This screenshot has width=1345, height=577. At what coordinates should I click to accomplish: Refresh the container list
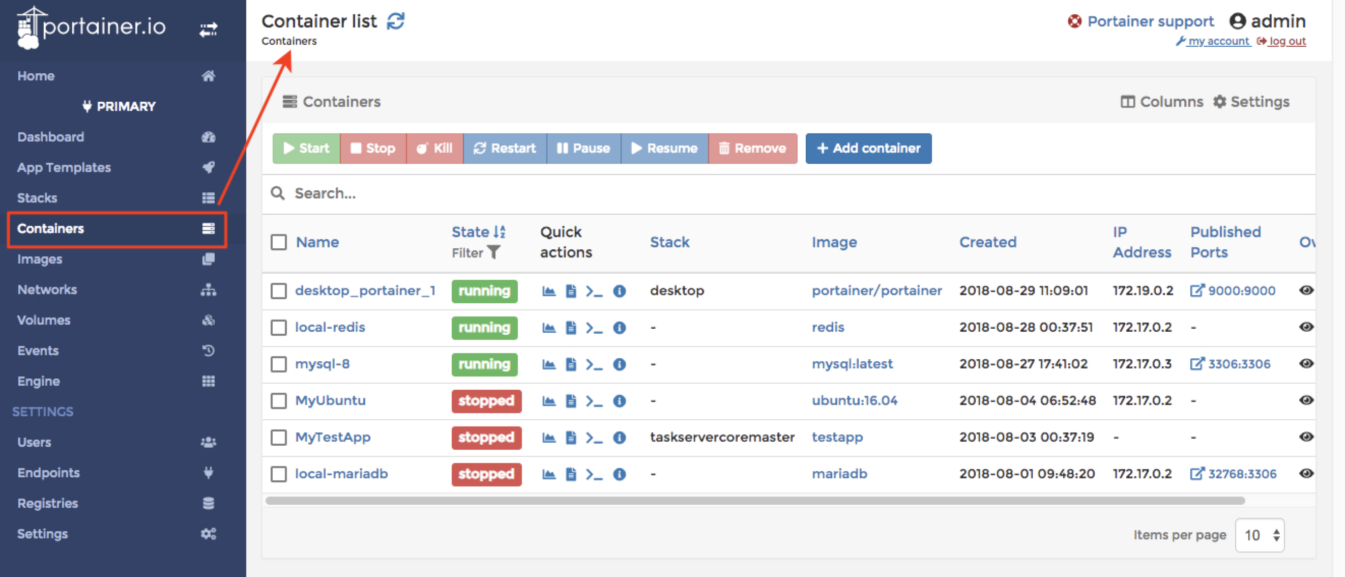pyautogui.click(x=395, y=21)
